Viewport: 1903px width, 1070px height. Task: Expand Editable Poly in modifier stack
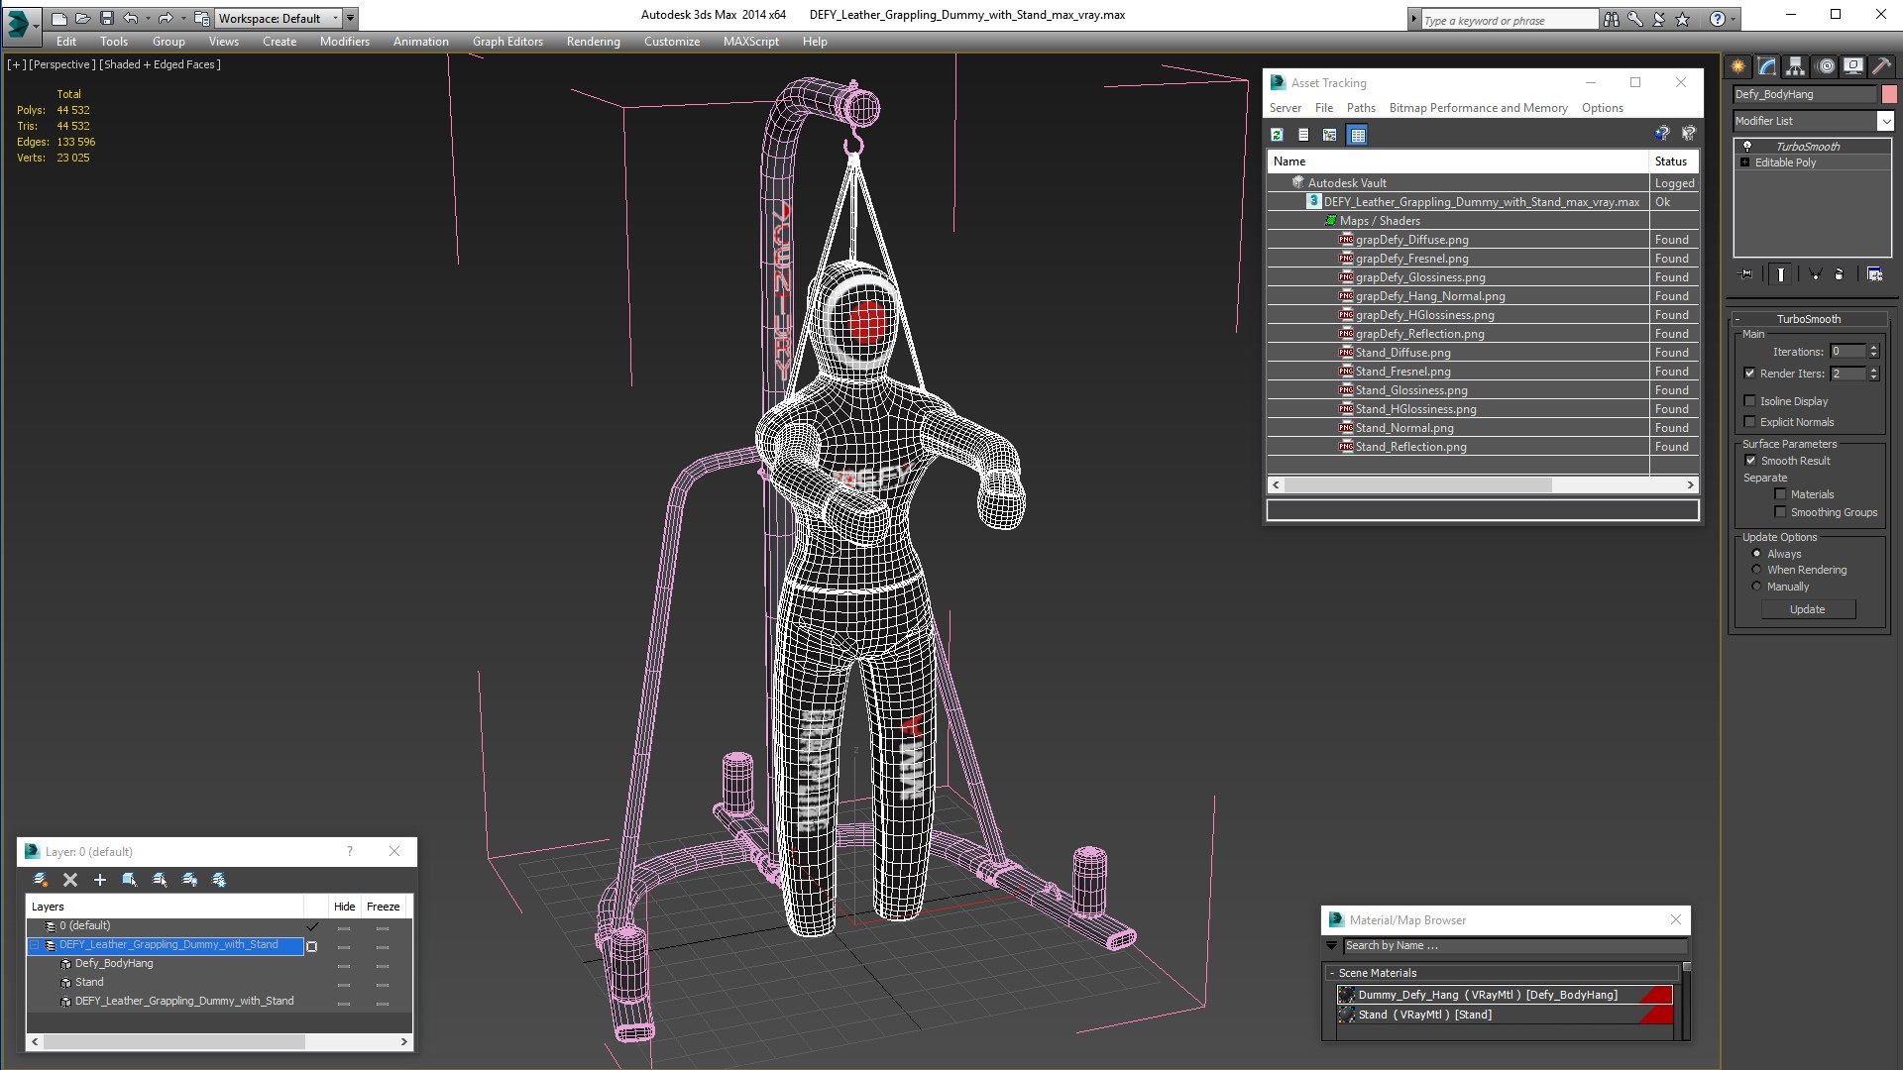click(x=1744, y=162)
